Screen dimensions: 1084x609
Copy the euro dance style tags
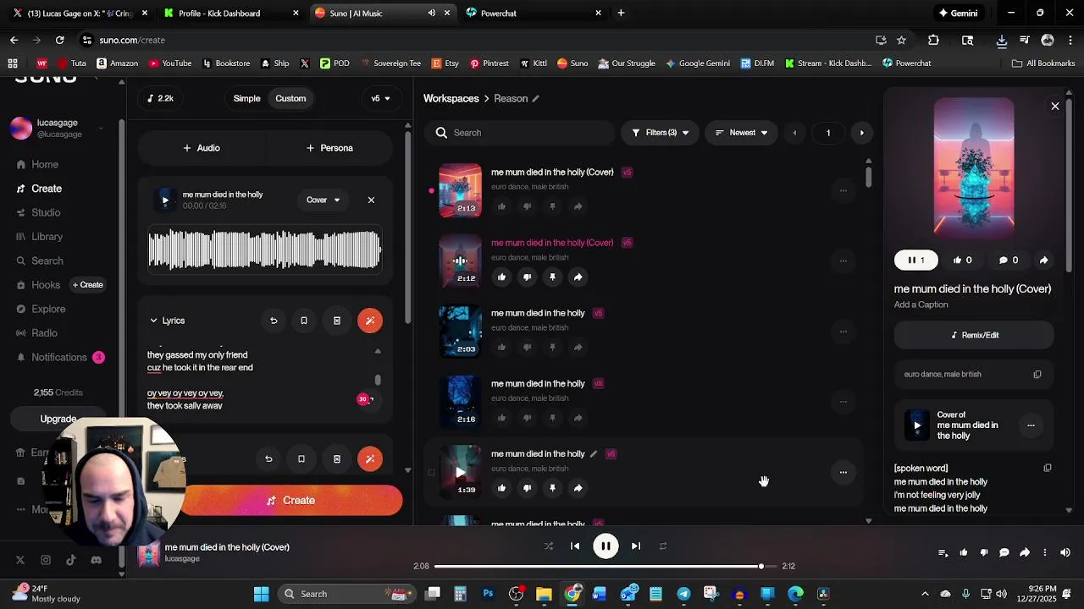click(x=1037, y=374)
